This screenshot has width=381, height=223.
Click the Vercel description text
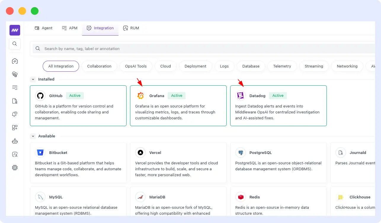177,169
